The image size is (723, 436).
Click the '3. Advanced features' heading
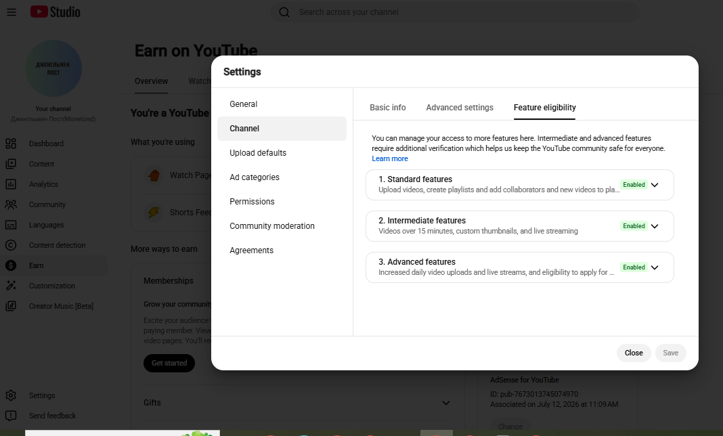click(x=417, y=262)
